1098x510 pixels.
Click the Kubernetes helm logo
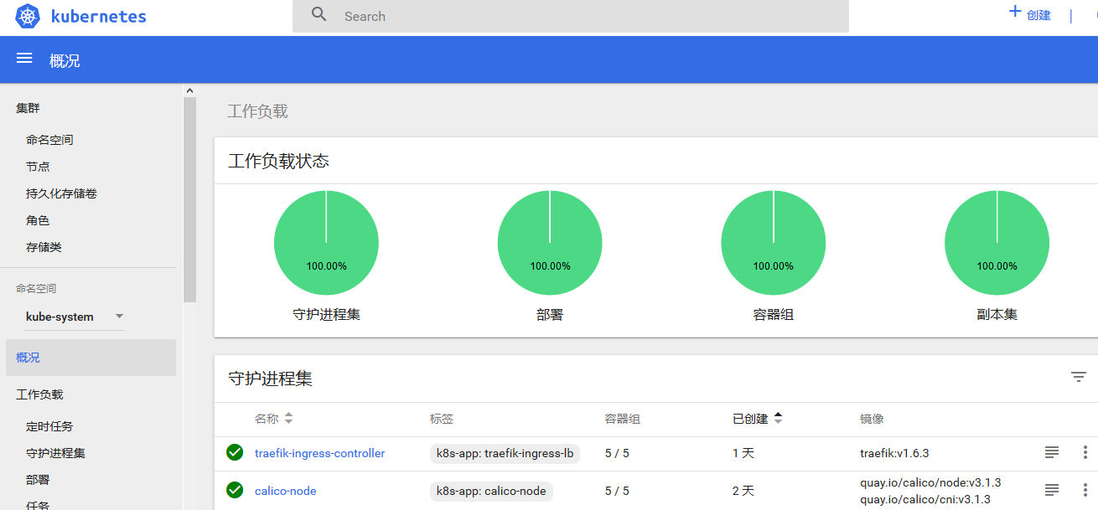point(28,16)
